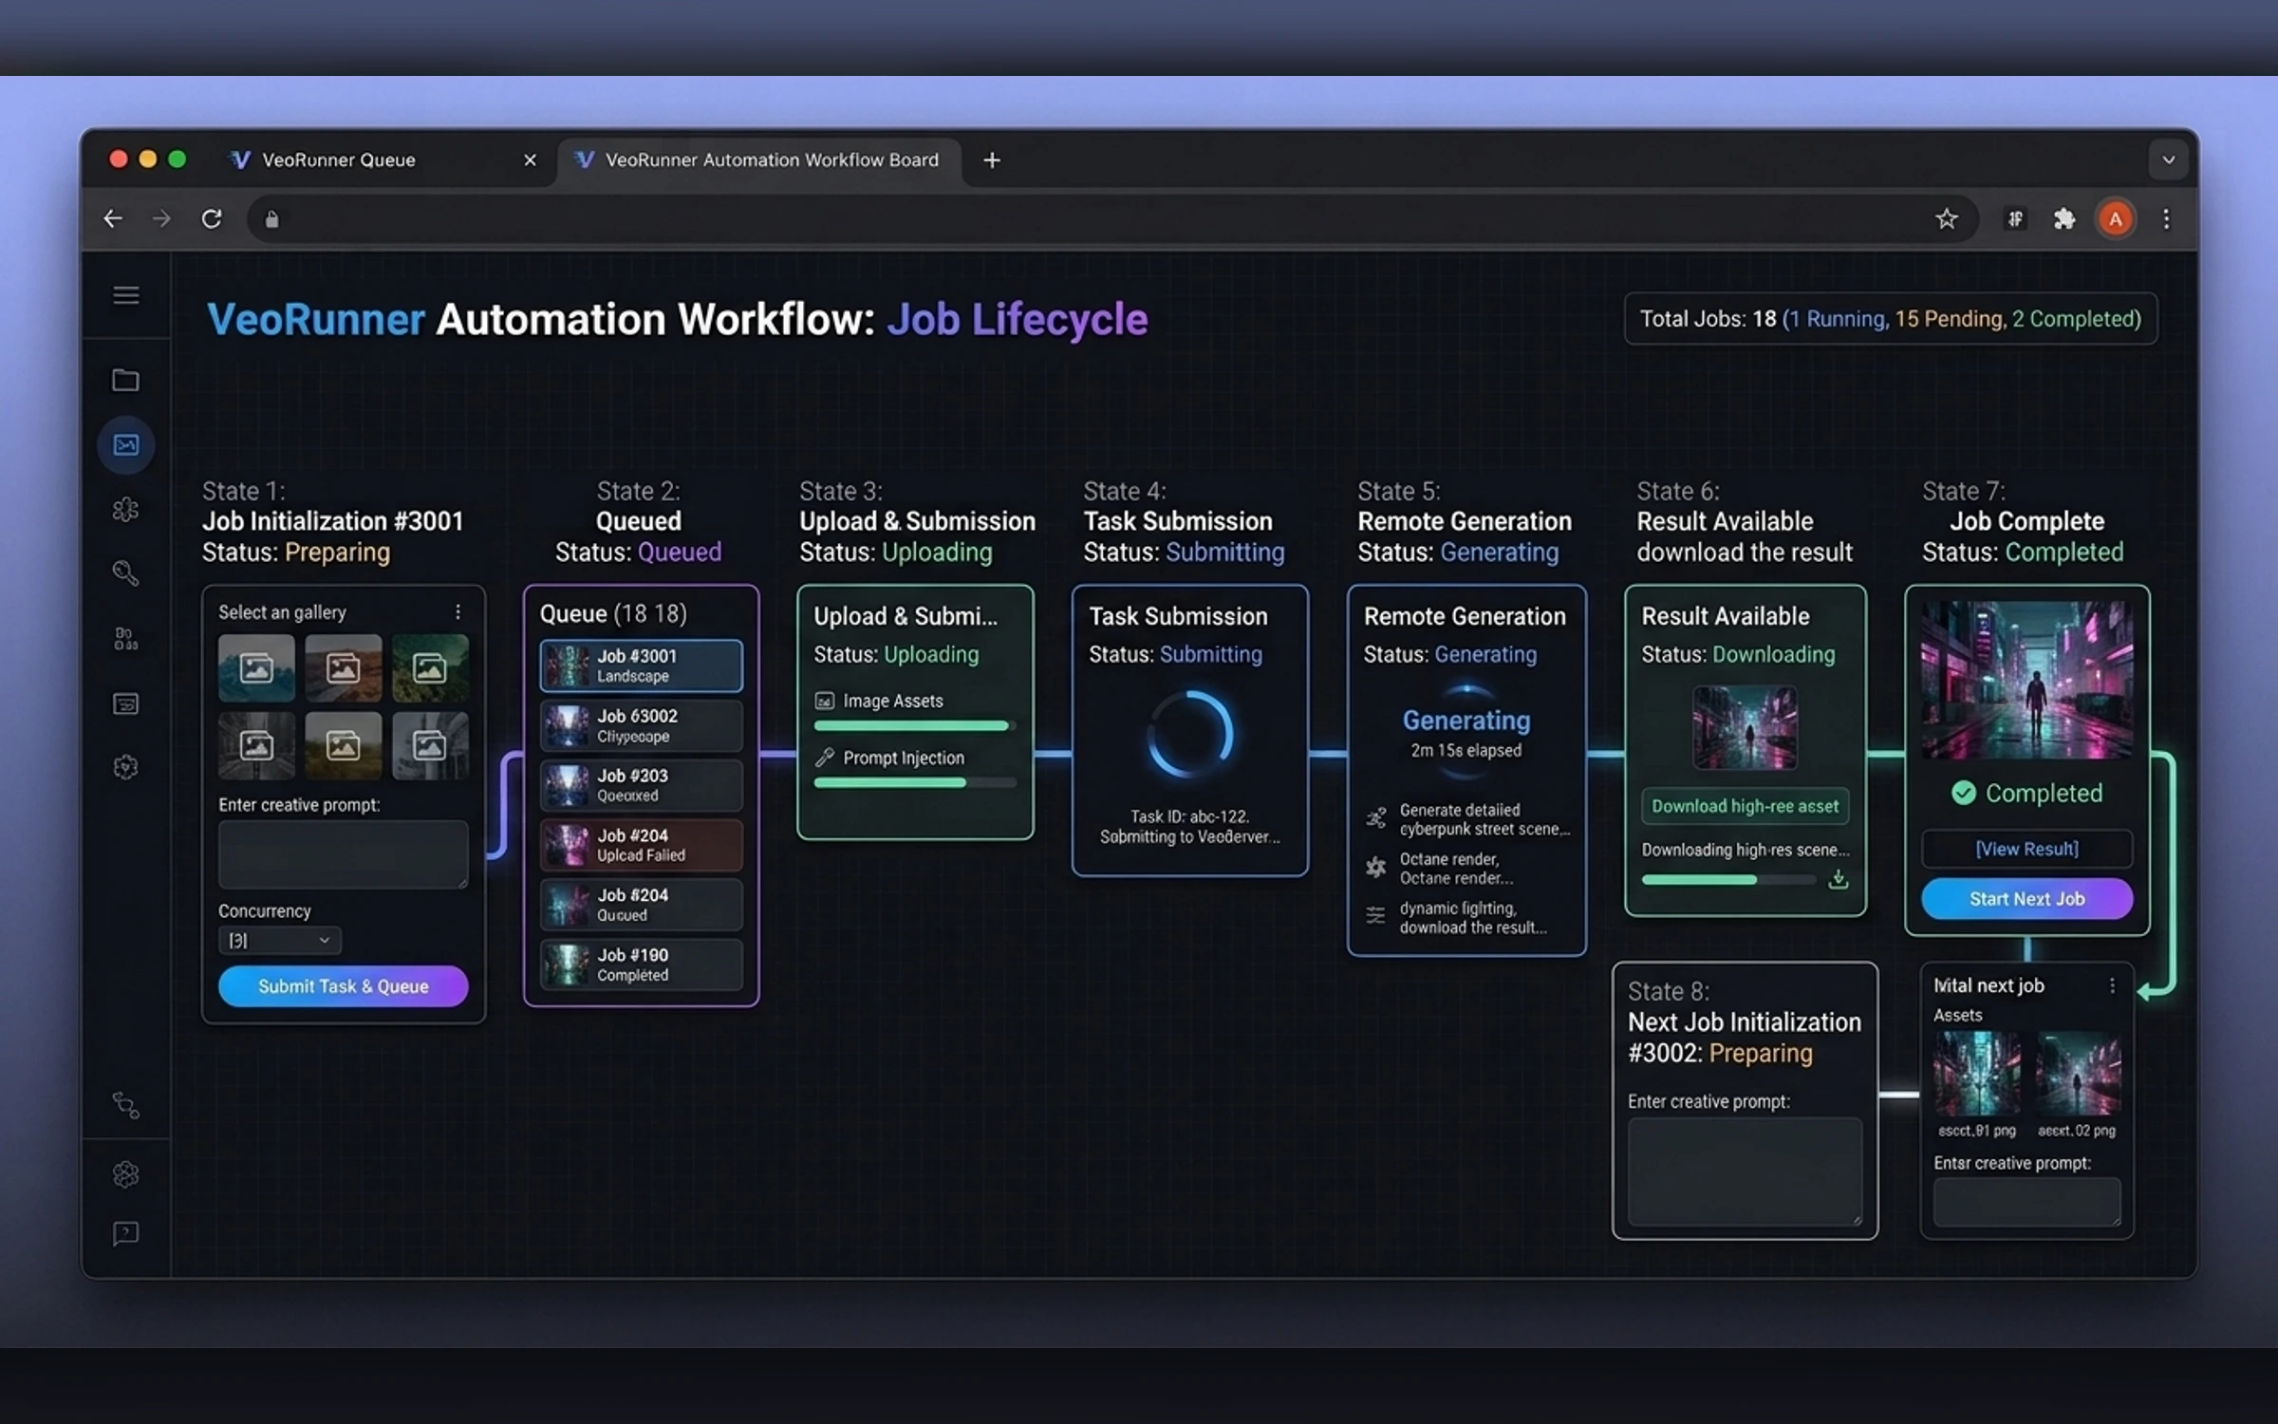
Task: Click the completed job cyberpunk preview image
Action: tap(2026, 680)
